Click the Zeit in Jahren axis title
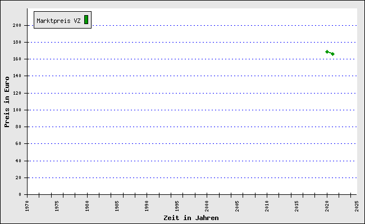 click(191, 217)
